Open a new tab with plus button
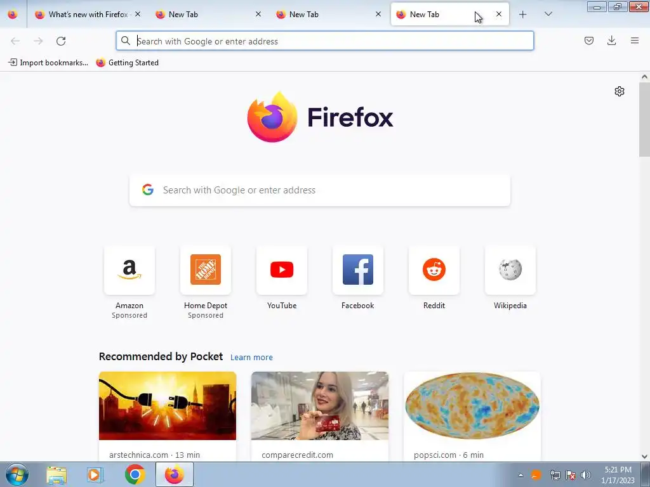The width and height of the screenshot is (650, 487). click(523, 15)
